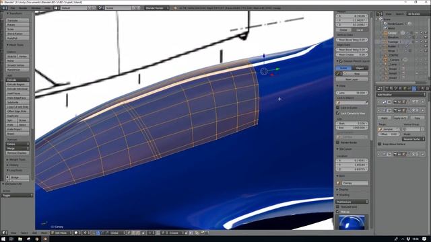Click the 3D Cursor X location field
Image resolution: width=431 pixels, height=242 pixels.
click(352, 161)
